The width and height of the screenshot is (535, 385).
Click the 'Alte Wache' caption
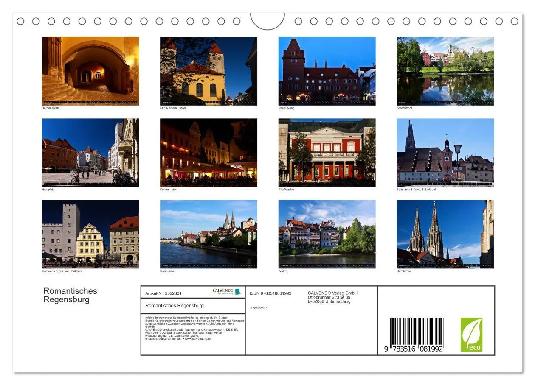(286, 190)
